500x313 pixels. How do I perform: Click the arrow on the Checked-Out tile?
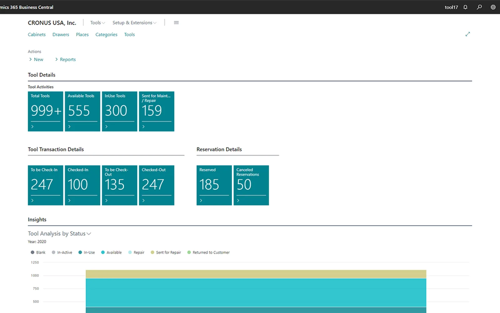pyautogui.click(x=143, y=200)
